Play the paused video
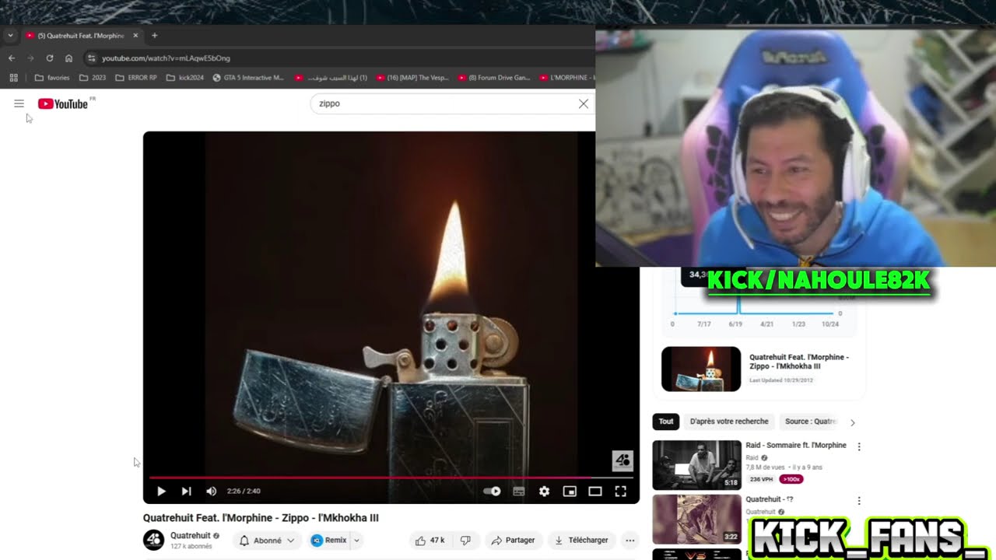The image size is (996, 560). 161,491
